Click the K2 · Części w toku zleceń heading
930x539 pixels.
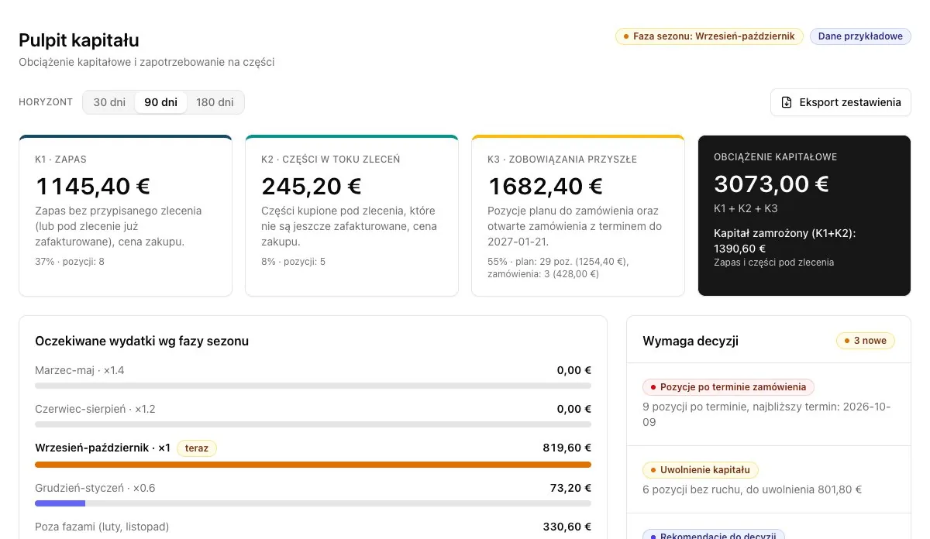click(331, 160)
